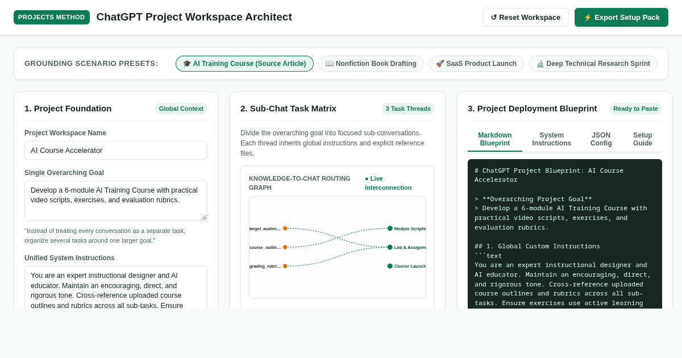Select the green Course Launch thread node
This screenshot has height=358, width=682.
click(x=390, y=266)
